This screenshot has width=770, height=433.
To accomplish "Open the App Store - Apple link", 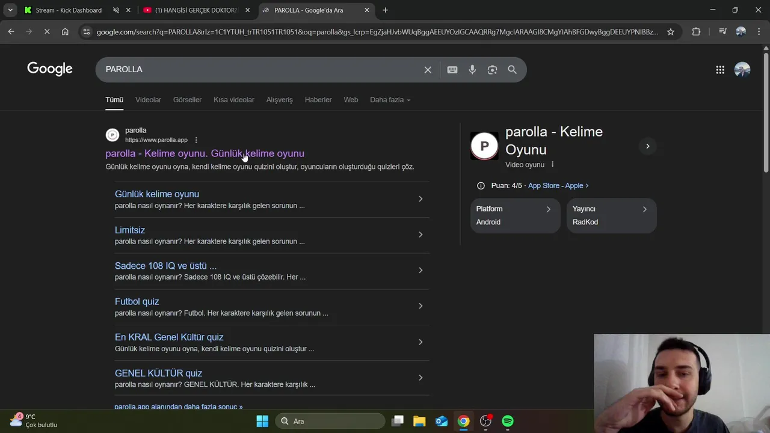I will click(x=558, y=186).
